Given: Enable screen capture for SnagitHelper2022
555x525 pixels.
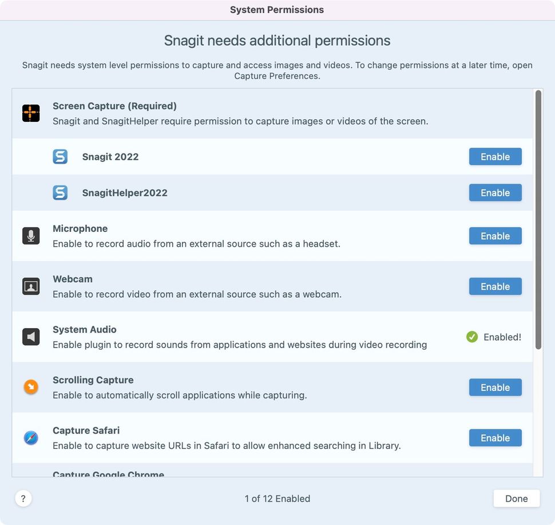Looking at the screenshot, I should (495, 193).
